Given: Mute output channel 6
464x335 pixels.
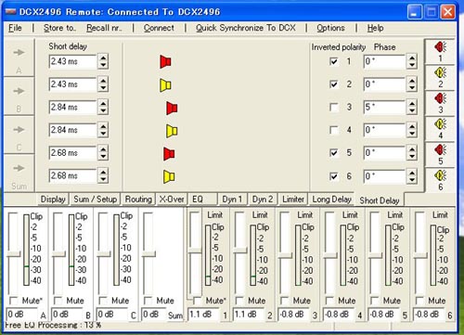Looking at the screenshot, I should point(419,301).
